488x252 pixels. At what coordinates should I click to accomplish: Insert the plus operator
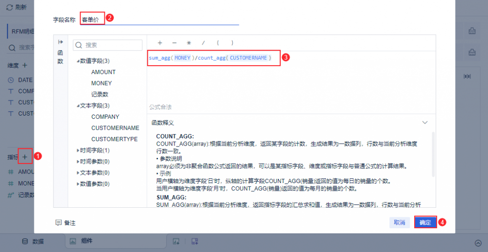click(x=160, y=43)
